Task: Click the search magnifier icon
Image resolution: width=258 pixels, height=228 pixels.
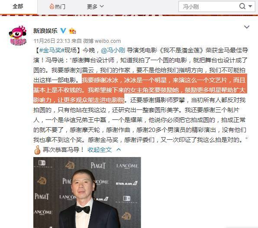Action: click(242, 6)
